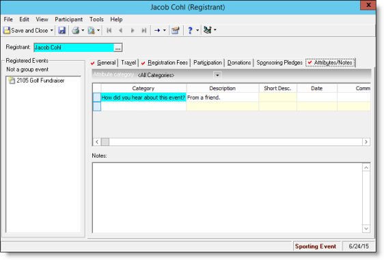Open the Participant menu
Viewport: 384px width, 260px height.
pyautogui.click(x=68, y=19)
